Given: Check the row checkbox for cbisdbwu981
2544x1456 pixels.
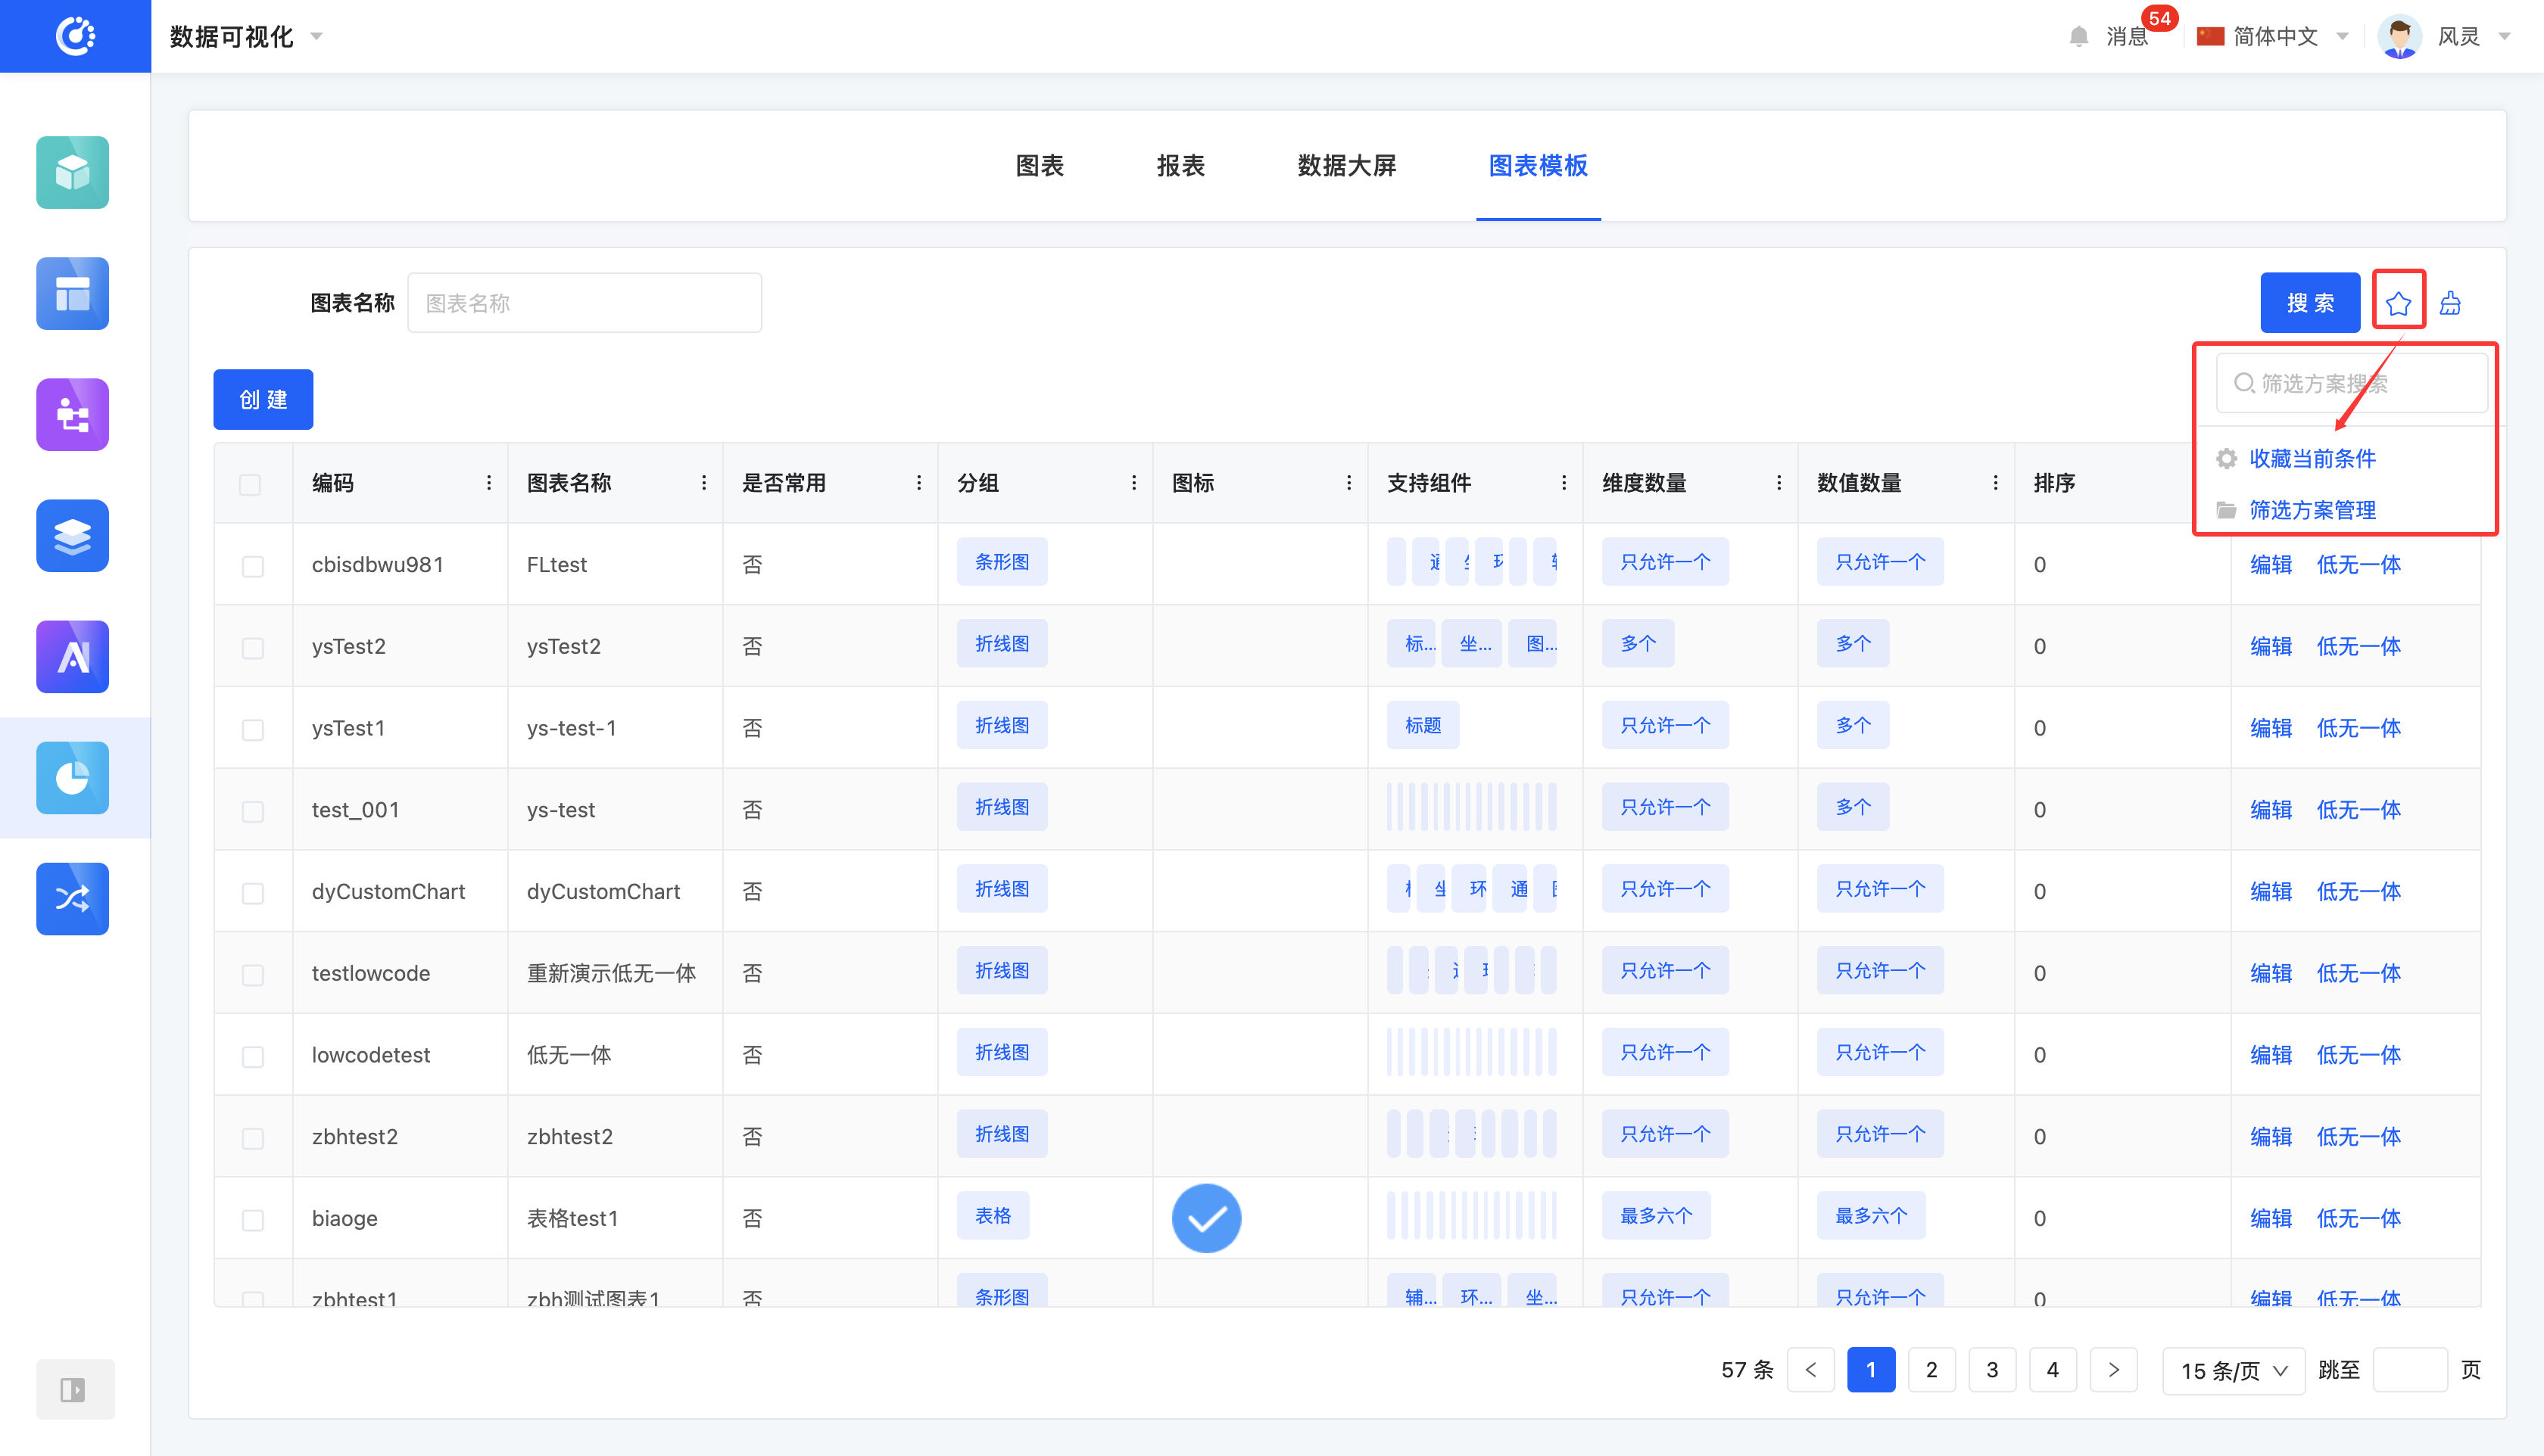Looking at the screenshot, I should 252,565.
